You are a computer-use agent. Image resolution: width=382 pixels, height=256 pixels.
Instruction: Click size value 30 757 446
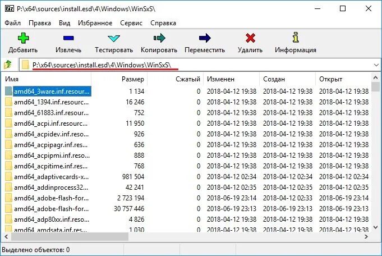tap(129, 209)
